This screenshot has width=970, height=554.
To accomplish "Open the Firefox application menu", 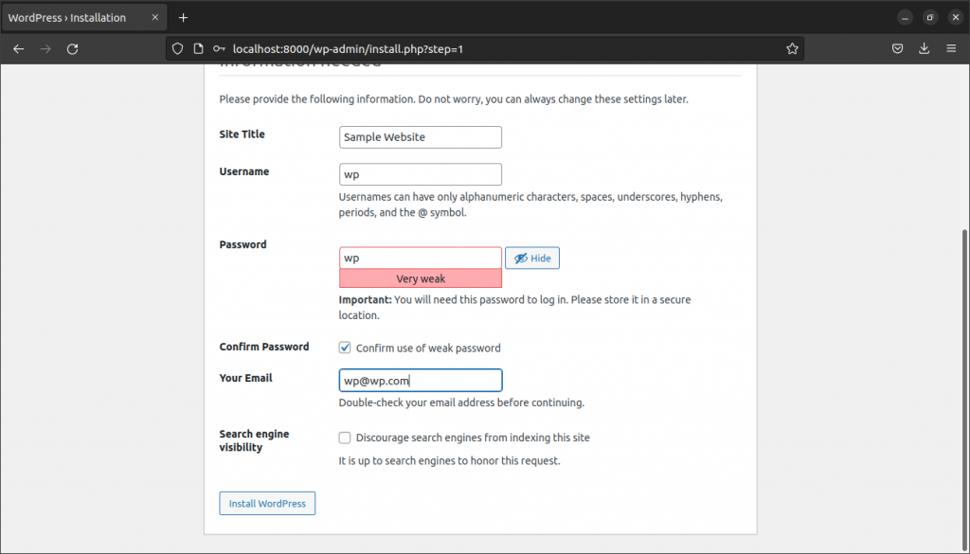I will (x=951, y=49).
